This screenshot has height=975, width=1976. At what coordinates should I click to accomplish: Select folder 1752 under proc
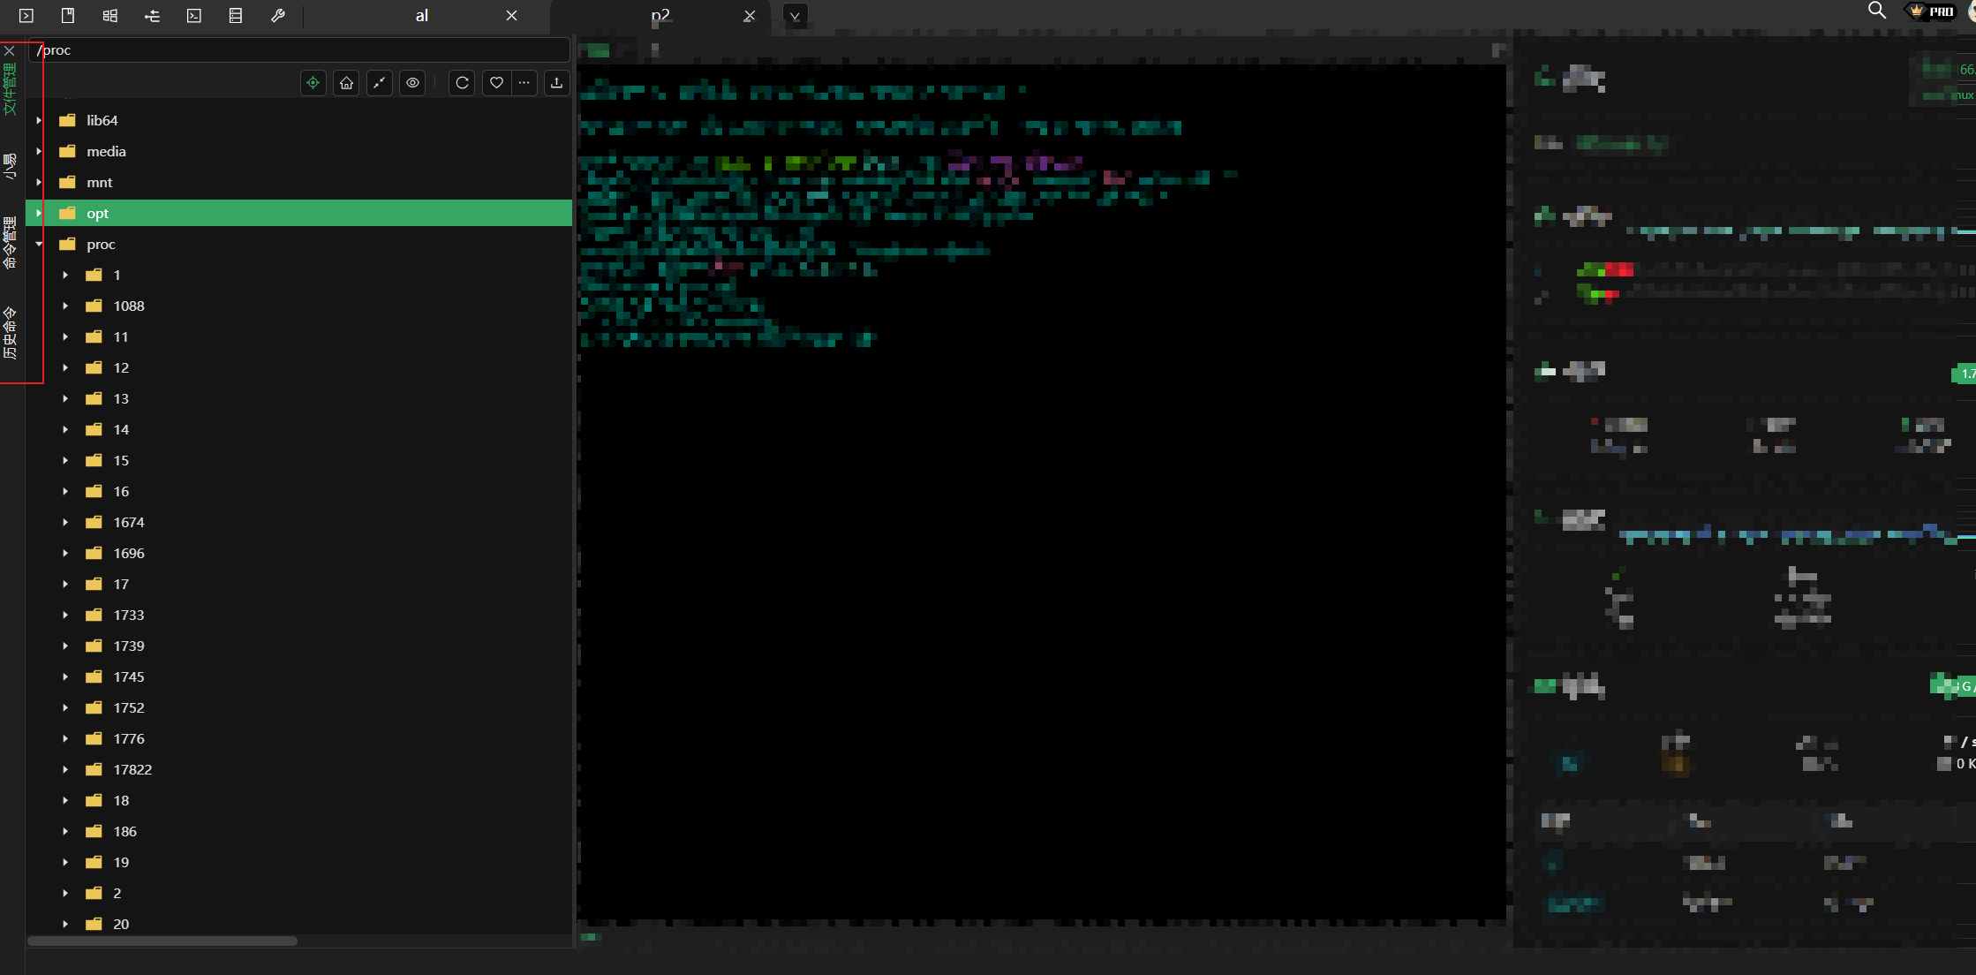pos(129,707)
